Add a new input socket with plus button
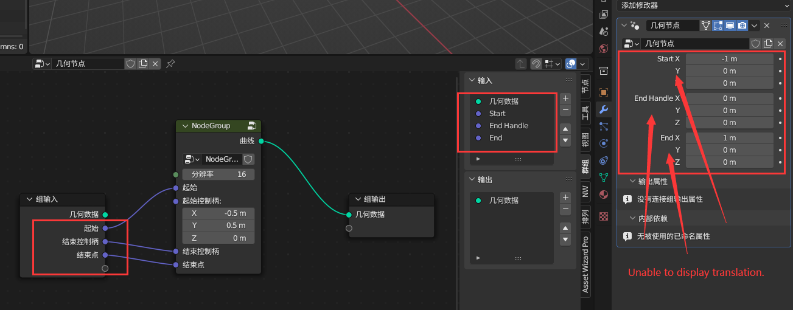793x310 pixels. coord(565,98)
